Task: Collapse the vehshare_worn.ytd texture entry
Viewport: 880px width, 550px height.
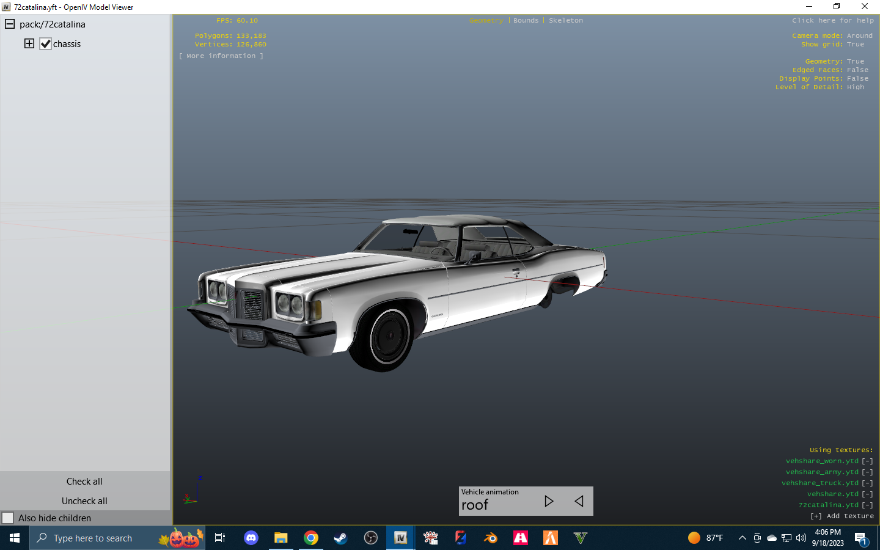Action: pyautogui.click(x=867, y=461)
